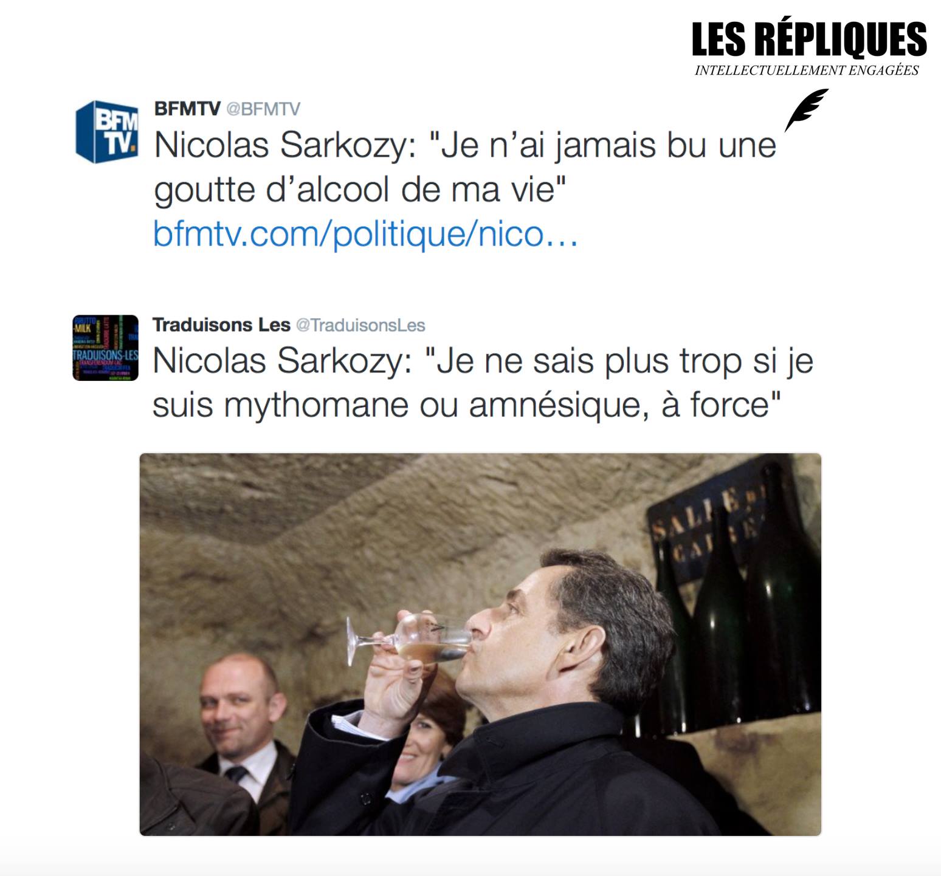
Task: Click the LES RÉPLIQUES logo title
Action: (809, 39)
